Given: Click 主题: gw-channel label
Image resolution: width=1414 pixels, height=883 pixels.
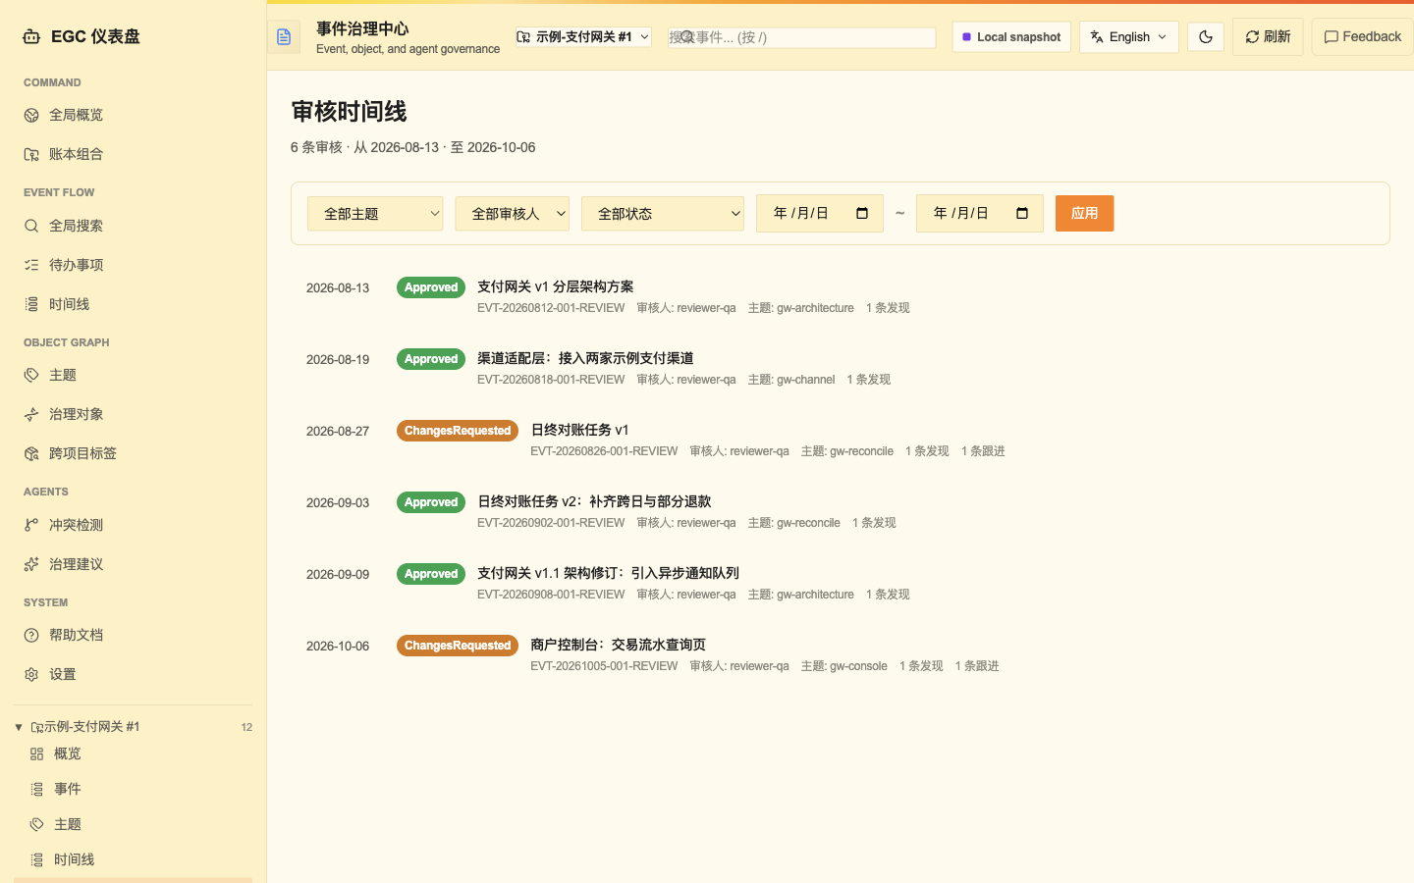Looking at the screenshot, I should (x=791, y=380).
